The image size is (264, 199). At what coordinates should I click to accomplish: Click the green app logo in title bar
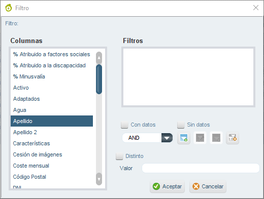pos(9,8)
